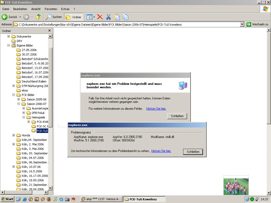
Task: Toggle the Ordner folder pane button
Action: pyautogui.click(x=74, y=17)
